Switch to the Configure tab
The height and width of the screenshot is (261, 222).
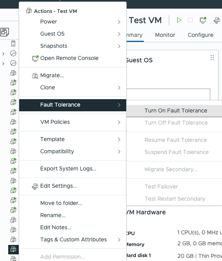click(201, 35)
